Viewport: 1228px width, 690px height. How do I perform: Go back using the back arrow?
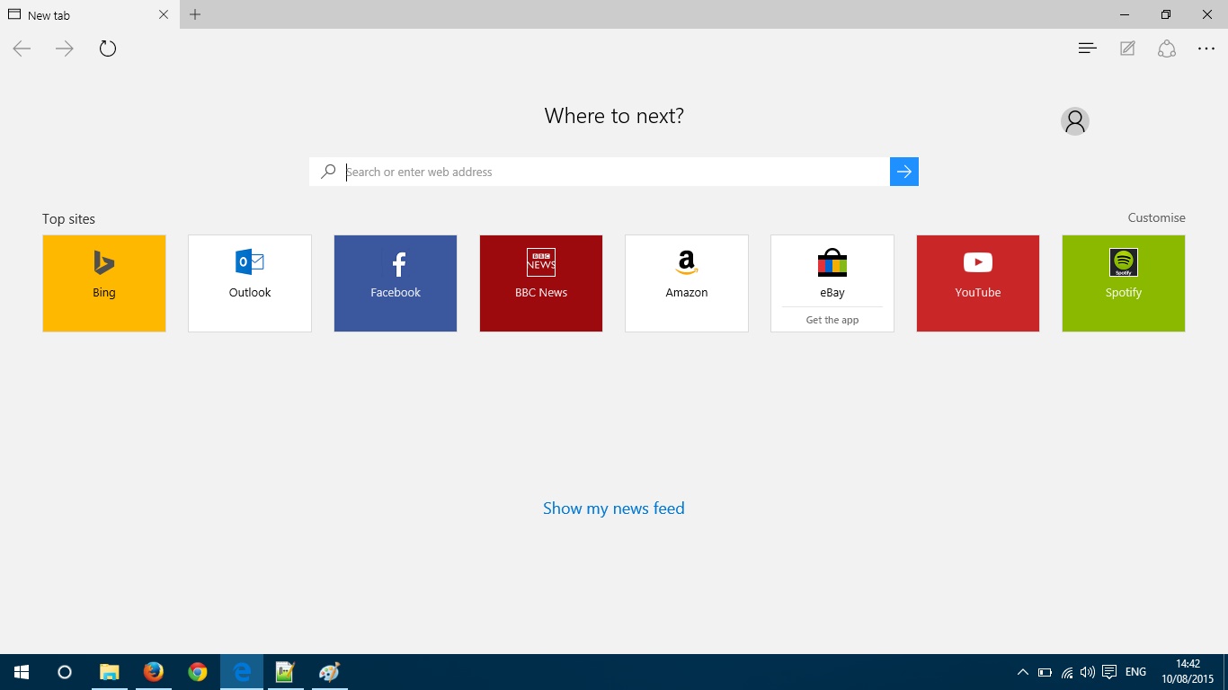[x=22, y=49]
